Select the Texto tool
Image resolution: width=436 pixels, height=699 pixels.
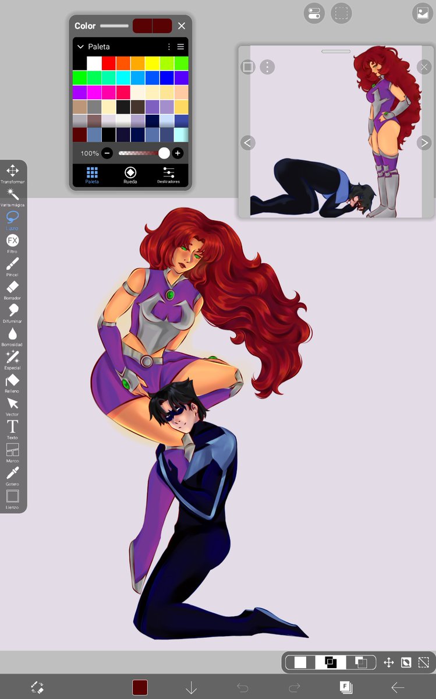(x=12, y=430)
